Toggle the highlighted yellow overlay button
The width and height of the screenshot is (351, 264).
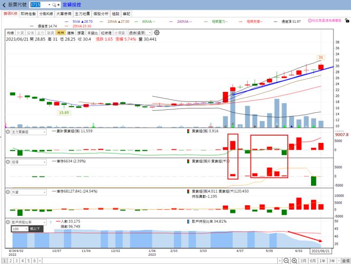pyautogui.click(x=60, y=33)
